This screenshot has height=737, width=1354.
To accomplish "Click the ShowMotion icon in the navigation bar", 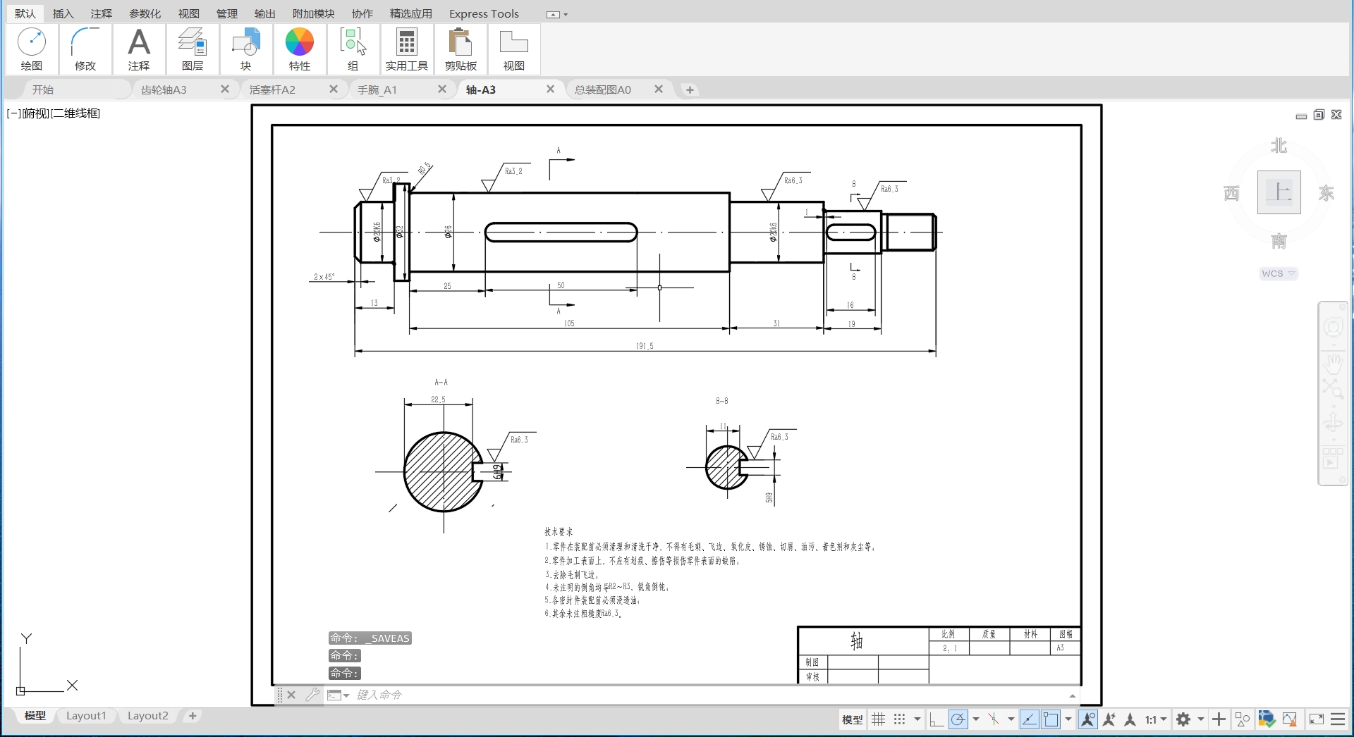I will [1333, 459].
